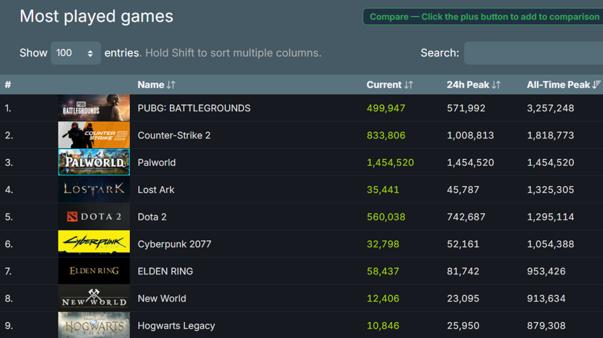This screenshot has width=603, height=338.
Task: Select the Palworld banner image
Action: point(94,162)
